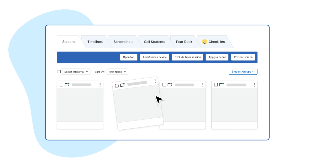Open the leftmost student's screen thumbnail
Screen dimensions: 315x165
[x=80, y=105]
